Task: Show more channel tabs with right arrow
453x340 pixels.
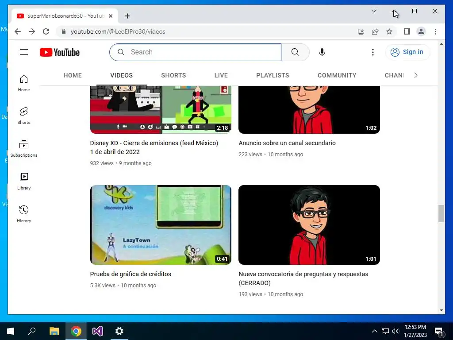Action: coord(416,75)
